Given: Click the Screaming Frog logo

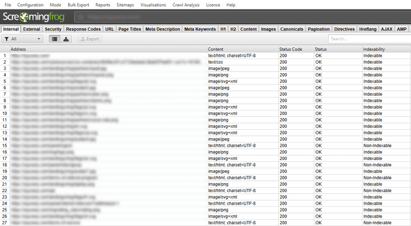Looking at the screenshot, I should tap(33, 17).
